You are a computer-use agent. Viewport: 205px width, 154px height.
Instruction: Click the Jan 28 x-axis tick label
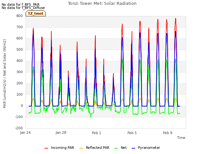[x=61, y=133]
